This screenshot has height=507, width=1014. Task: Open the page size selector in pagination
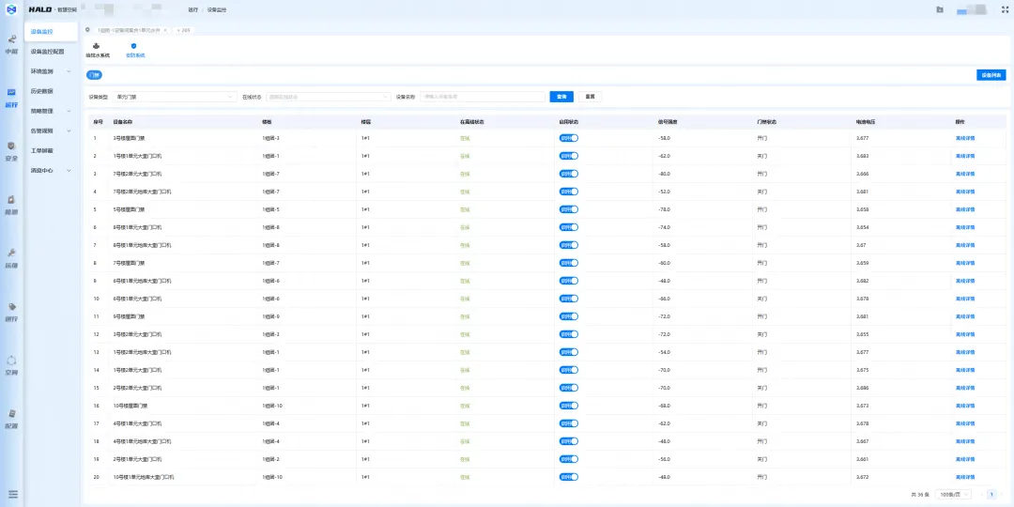[x=955, y=494]
